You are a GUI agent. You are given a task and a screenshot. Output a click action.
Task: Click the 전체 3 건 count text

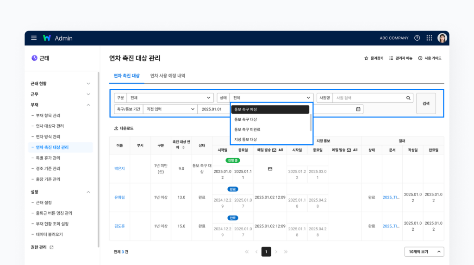click(x=121, y=252)
